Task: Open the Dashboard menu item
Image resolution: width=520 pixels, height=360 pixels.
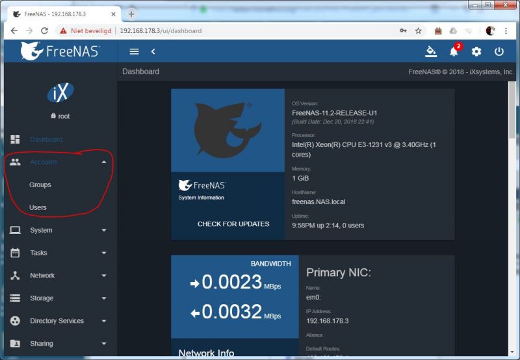Action: point(46,139)
